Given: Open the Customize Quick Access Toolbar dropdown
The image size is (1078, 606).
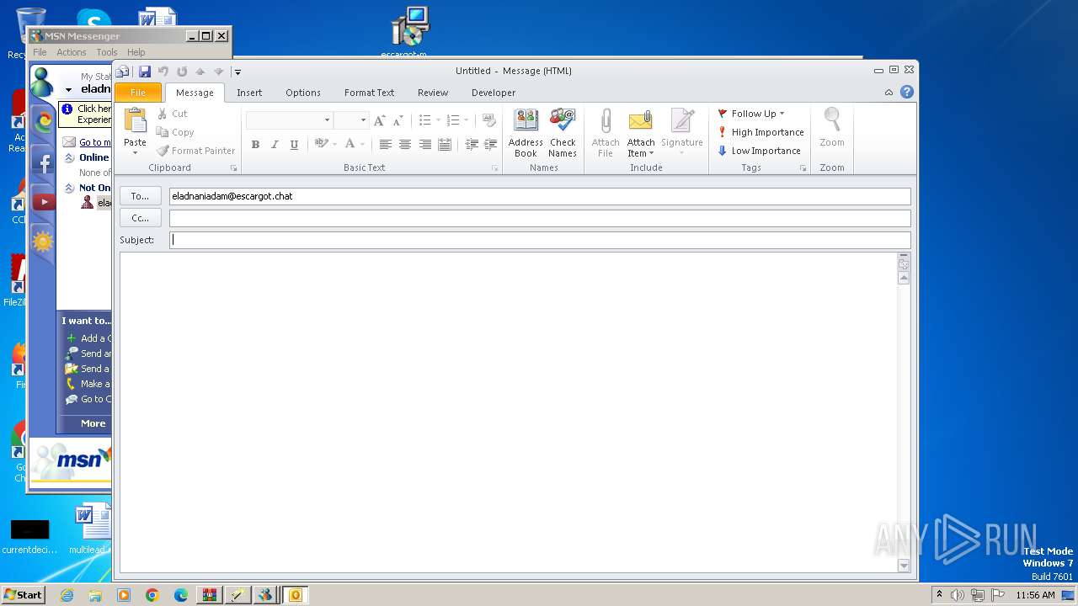Looking at the screenshot, I should pyautogui.click(x=237, y=72).
